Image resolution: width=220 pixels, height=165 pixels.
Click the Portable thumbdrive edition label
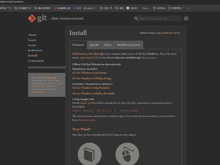[x=92, y=84]
